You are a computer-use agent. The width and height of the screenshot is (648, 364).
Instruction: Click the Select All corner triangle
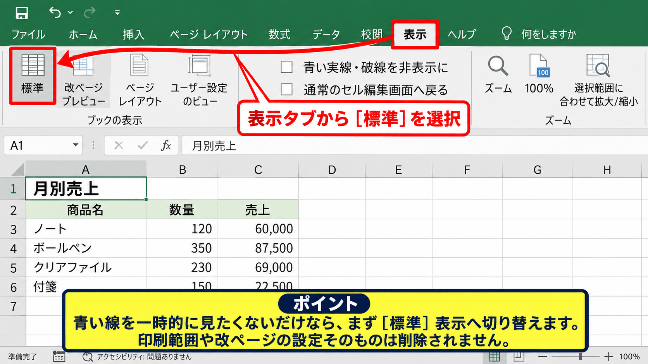pos(18,169)
